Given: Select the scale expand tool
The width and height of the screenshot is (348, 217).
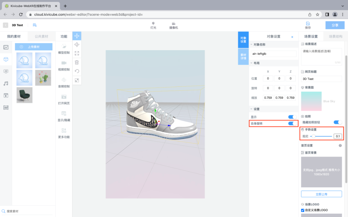Looking at the screenshot, I should click(77, 53).
